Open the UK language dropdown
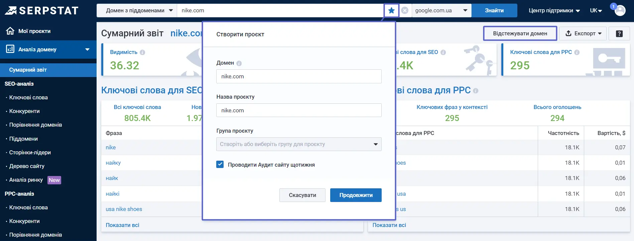The image size is (634, 241). coord(596,11)
